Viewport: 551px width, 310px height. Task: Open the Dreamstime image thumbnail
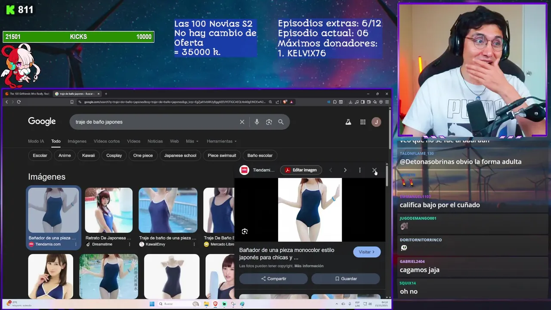coord(109,210)
